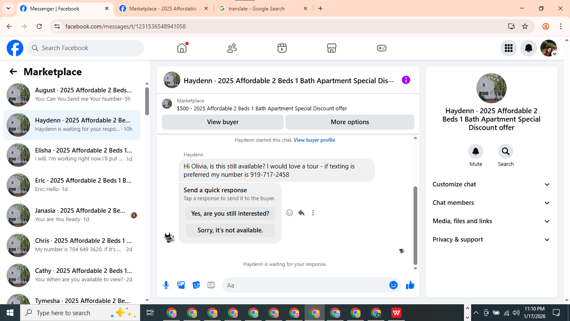
Task: Open Facebook notifications bell
Action: [x=529, y=48]
